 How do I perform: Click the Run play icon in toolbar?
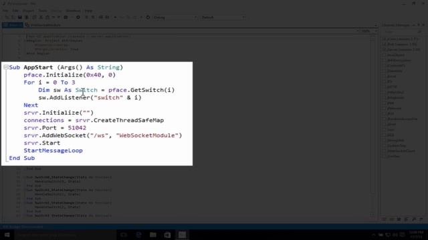(115, 17)
